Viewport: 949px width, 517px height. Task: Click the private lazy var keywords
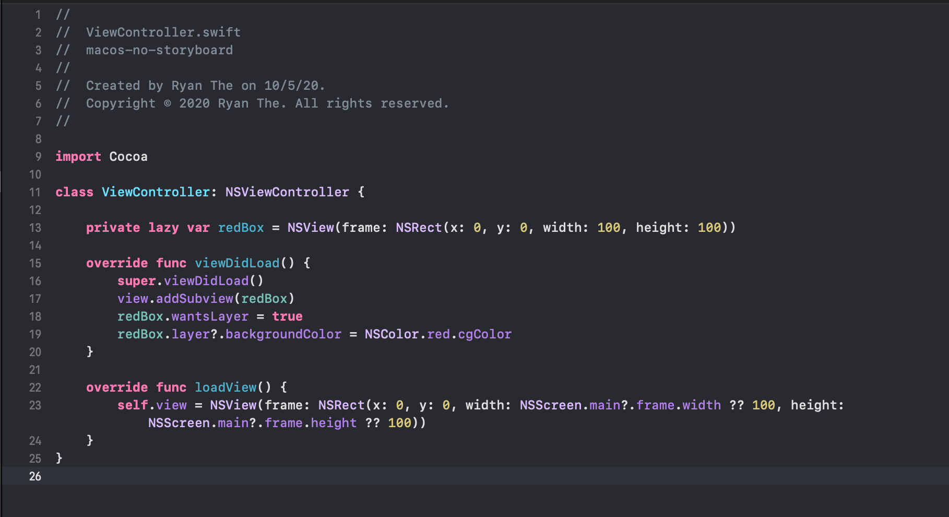(x=148, y=227)
